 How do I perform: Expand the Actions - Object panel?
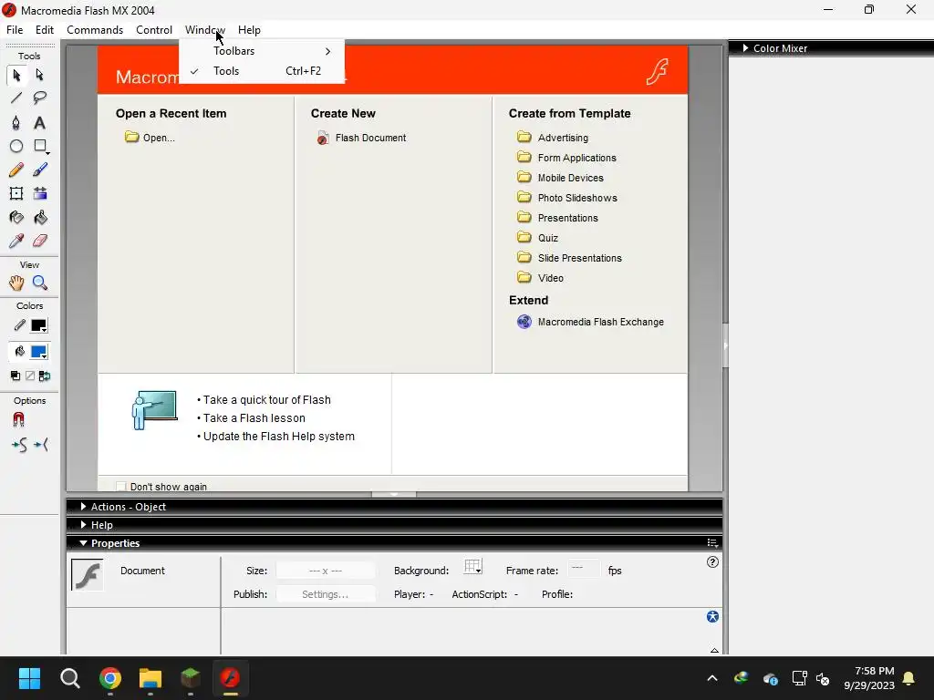pyautogui.click(x=83, y=507)
